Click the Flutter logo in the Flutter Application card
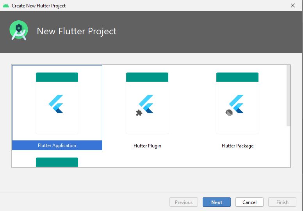The height and width of the screenshot is (211, 303). (57, 104)
